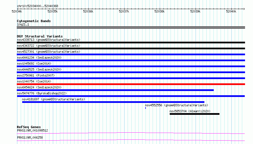
Task: Open the nsv4181697 gnomAD variant bar
Action: pyautogui.click(x=113, y=102)
